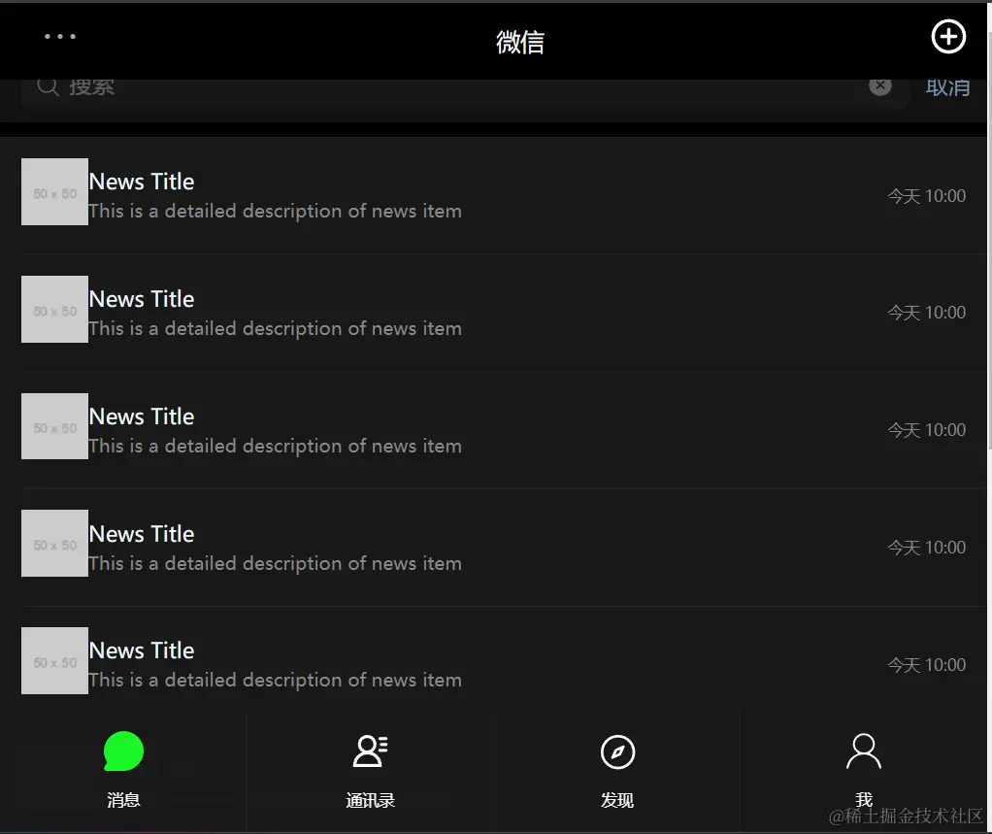This screenshot has width=992, height=834.
Task: Select the second News Title heading
Action: (x=141, y=299)
